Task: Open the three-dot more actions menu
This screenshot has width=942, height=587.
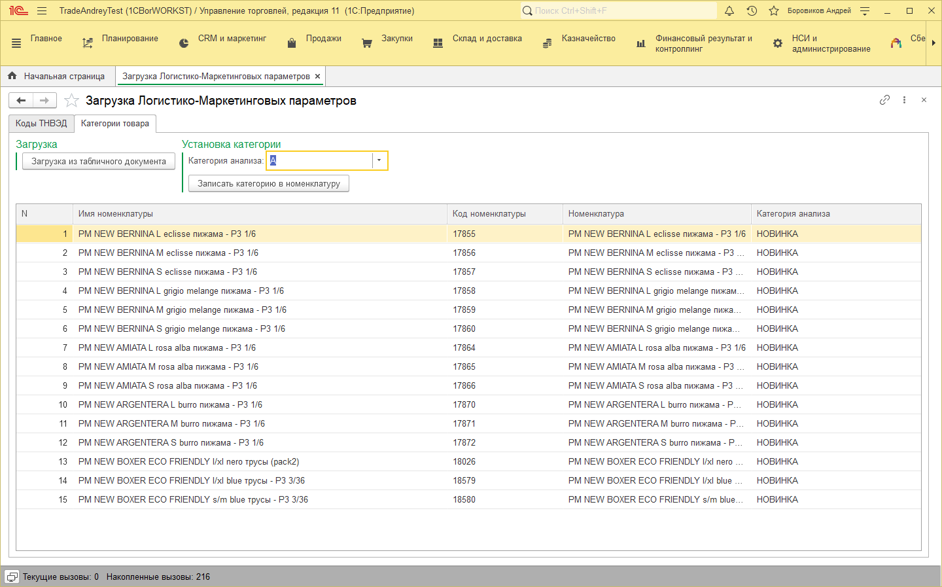Action: tap(904, 100)
